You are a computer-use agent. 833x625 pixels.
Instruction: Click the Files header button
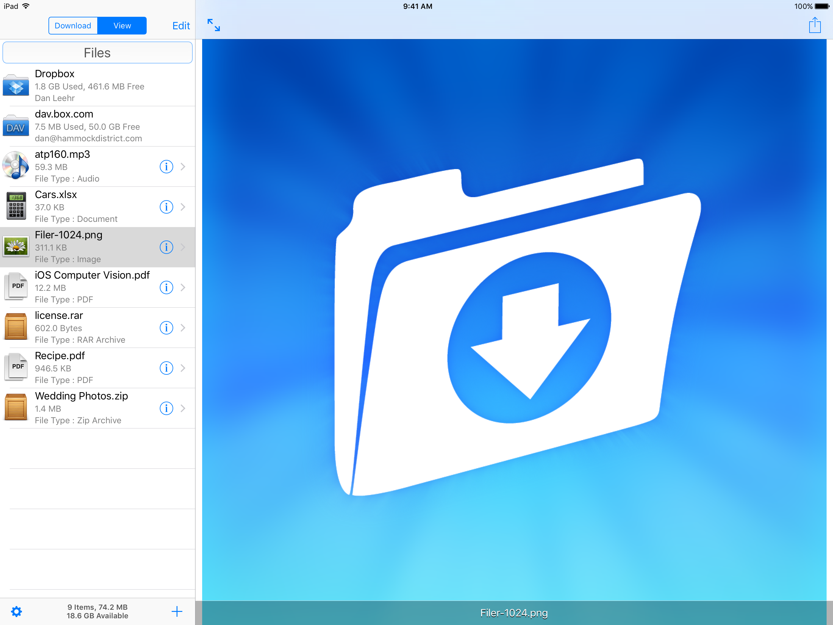[97, 53]
